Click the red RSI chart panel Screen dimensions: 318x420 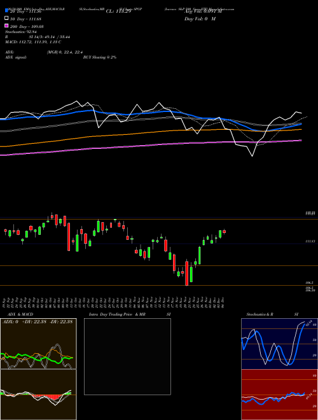click(279, 395)
